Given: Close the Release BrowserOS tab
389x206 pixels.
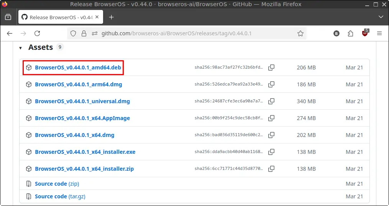Looking at the screenshot, I should coord(97,17).
